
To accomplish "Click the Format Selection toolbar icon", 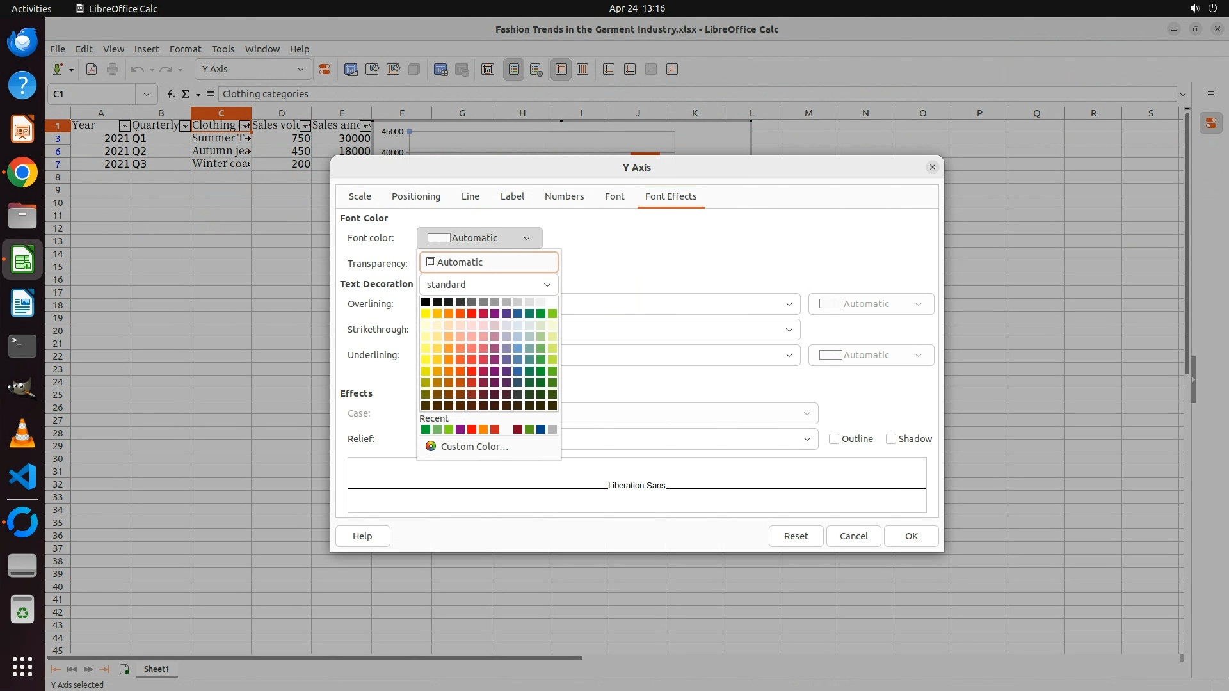I will point(325,69).
